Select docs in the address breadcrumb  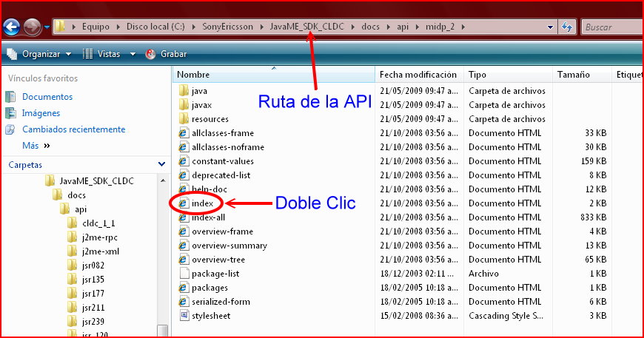click(x=370, y=27)
